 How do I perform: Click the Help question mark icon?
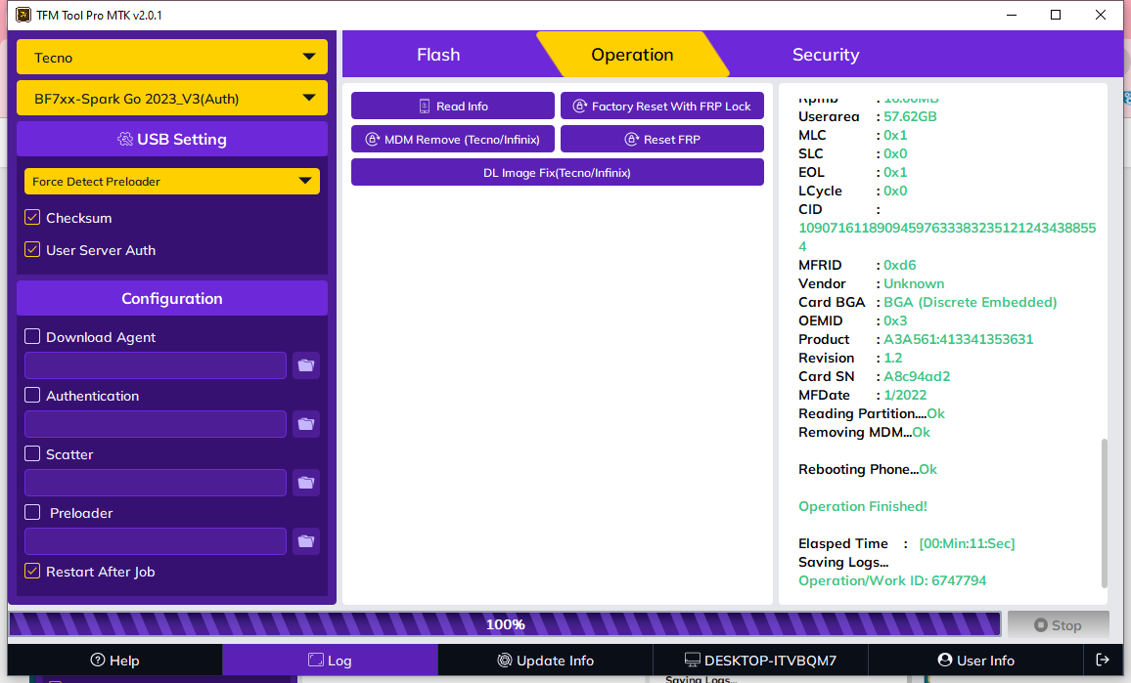click(98, 660)
